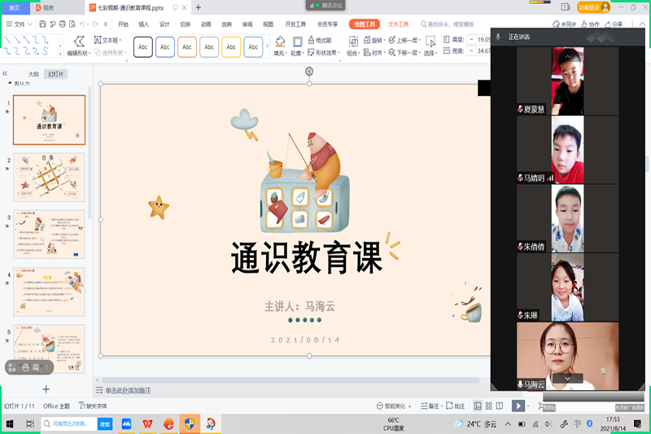Click the Share (分享) button
The width and height of the screenshot is (651, 434).
click(614, 24)
